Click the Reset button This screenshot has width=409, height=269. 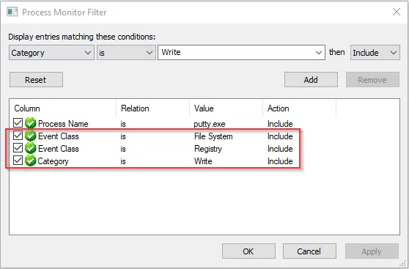click(x=36, y=80)
